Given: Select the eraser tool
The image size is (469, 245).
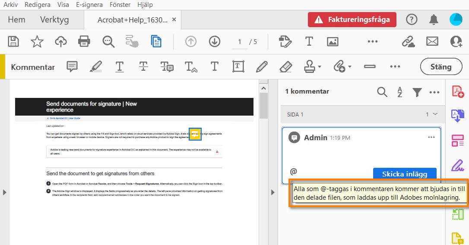Looking at the screenshot, I should pyautogui.click(x=285, y=66).
